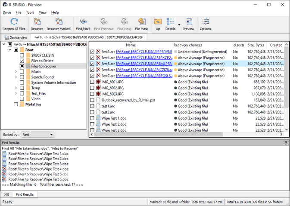This screenshot has width=290, height=206.
Task: Click the Outlook_recovered_by_R_Mail.pst file icon
Action: 98,100
